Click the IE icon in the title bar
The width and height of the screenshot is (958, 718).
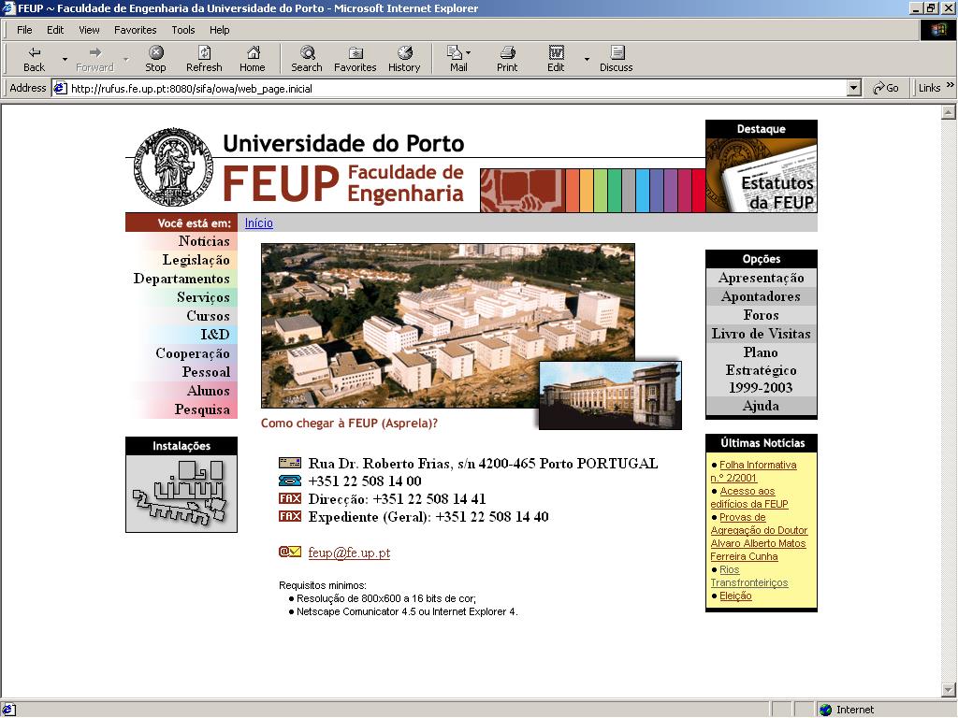tap(8, 7)
